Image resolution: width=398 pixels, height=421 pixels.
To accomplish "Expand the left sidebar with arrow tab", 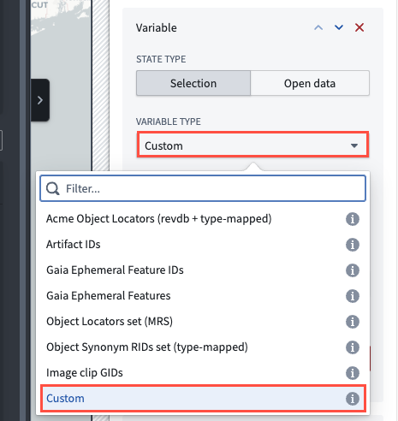I will (x=40, y=100).
